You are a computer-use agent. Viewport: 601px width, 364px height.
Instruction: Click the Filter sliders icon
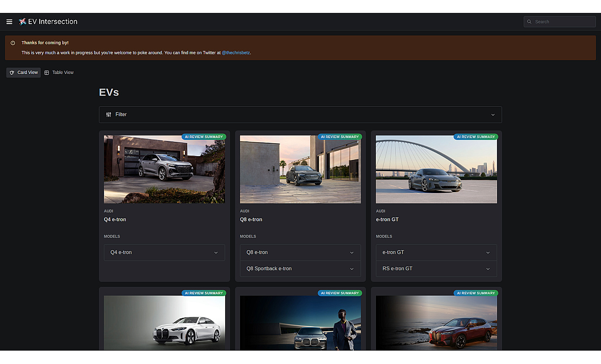tap(109, 115)
